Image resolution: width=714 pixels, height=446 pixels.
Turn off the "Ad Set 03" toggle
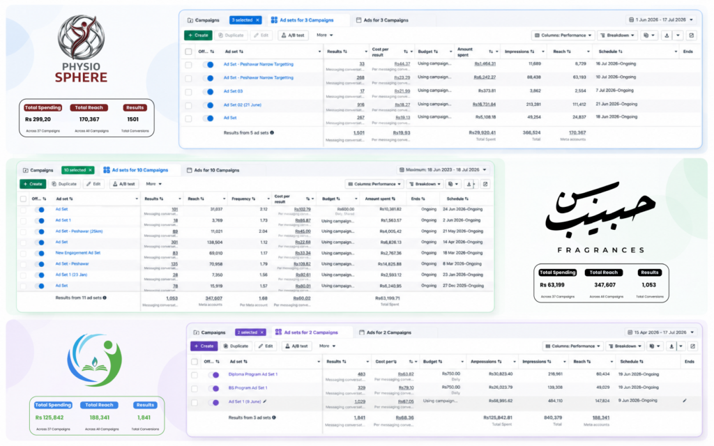pos(208,91)
